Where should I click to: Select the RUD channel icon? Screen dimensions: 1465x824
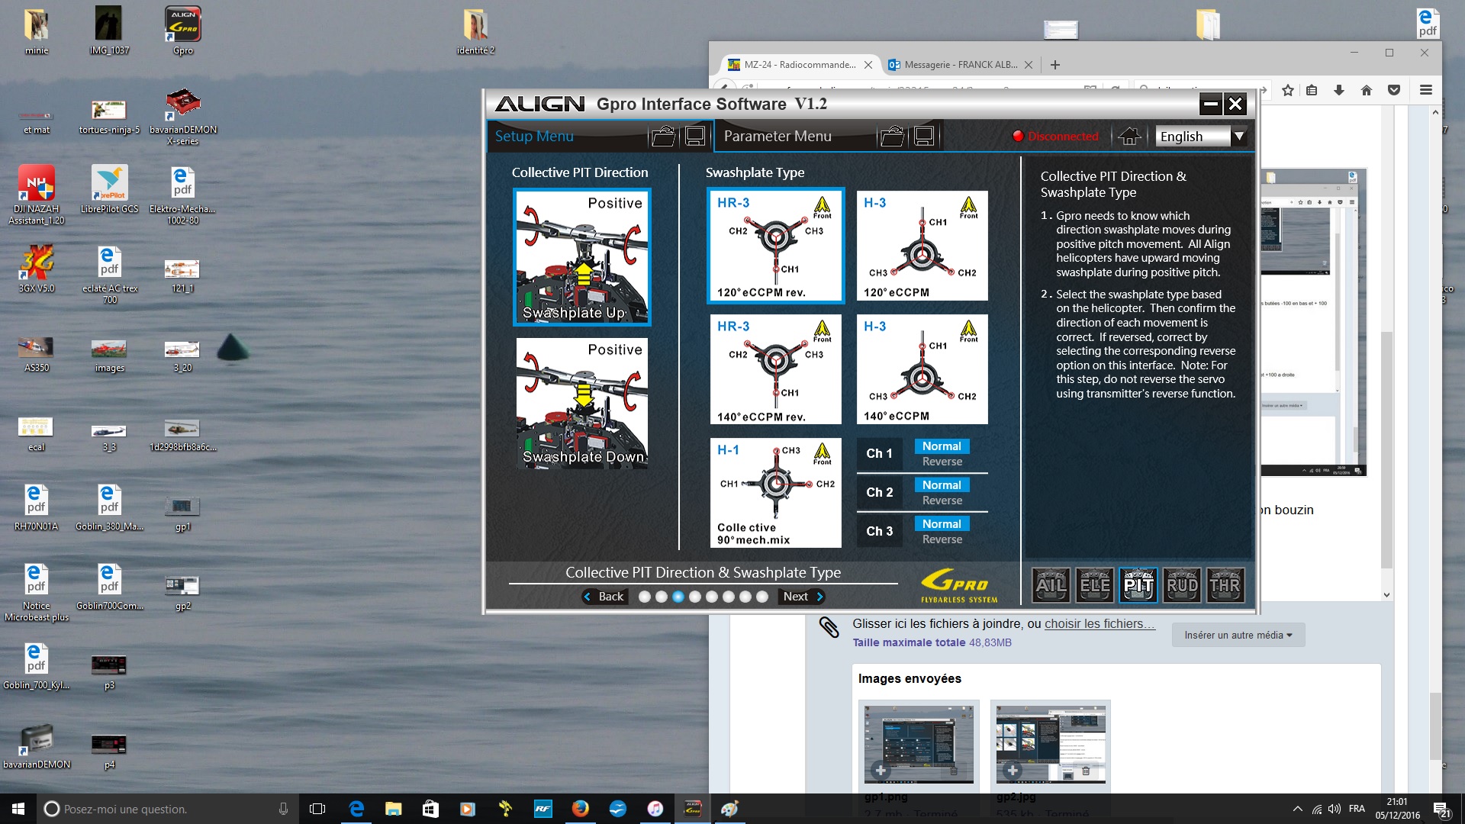point(1182,586)
